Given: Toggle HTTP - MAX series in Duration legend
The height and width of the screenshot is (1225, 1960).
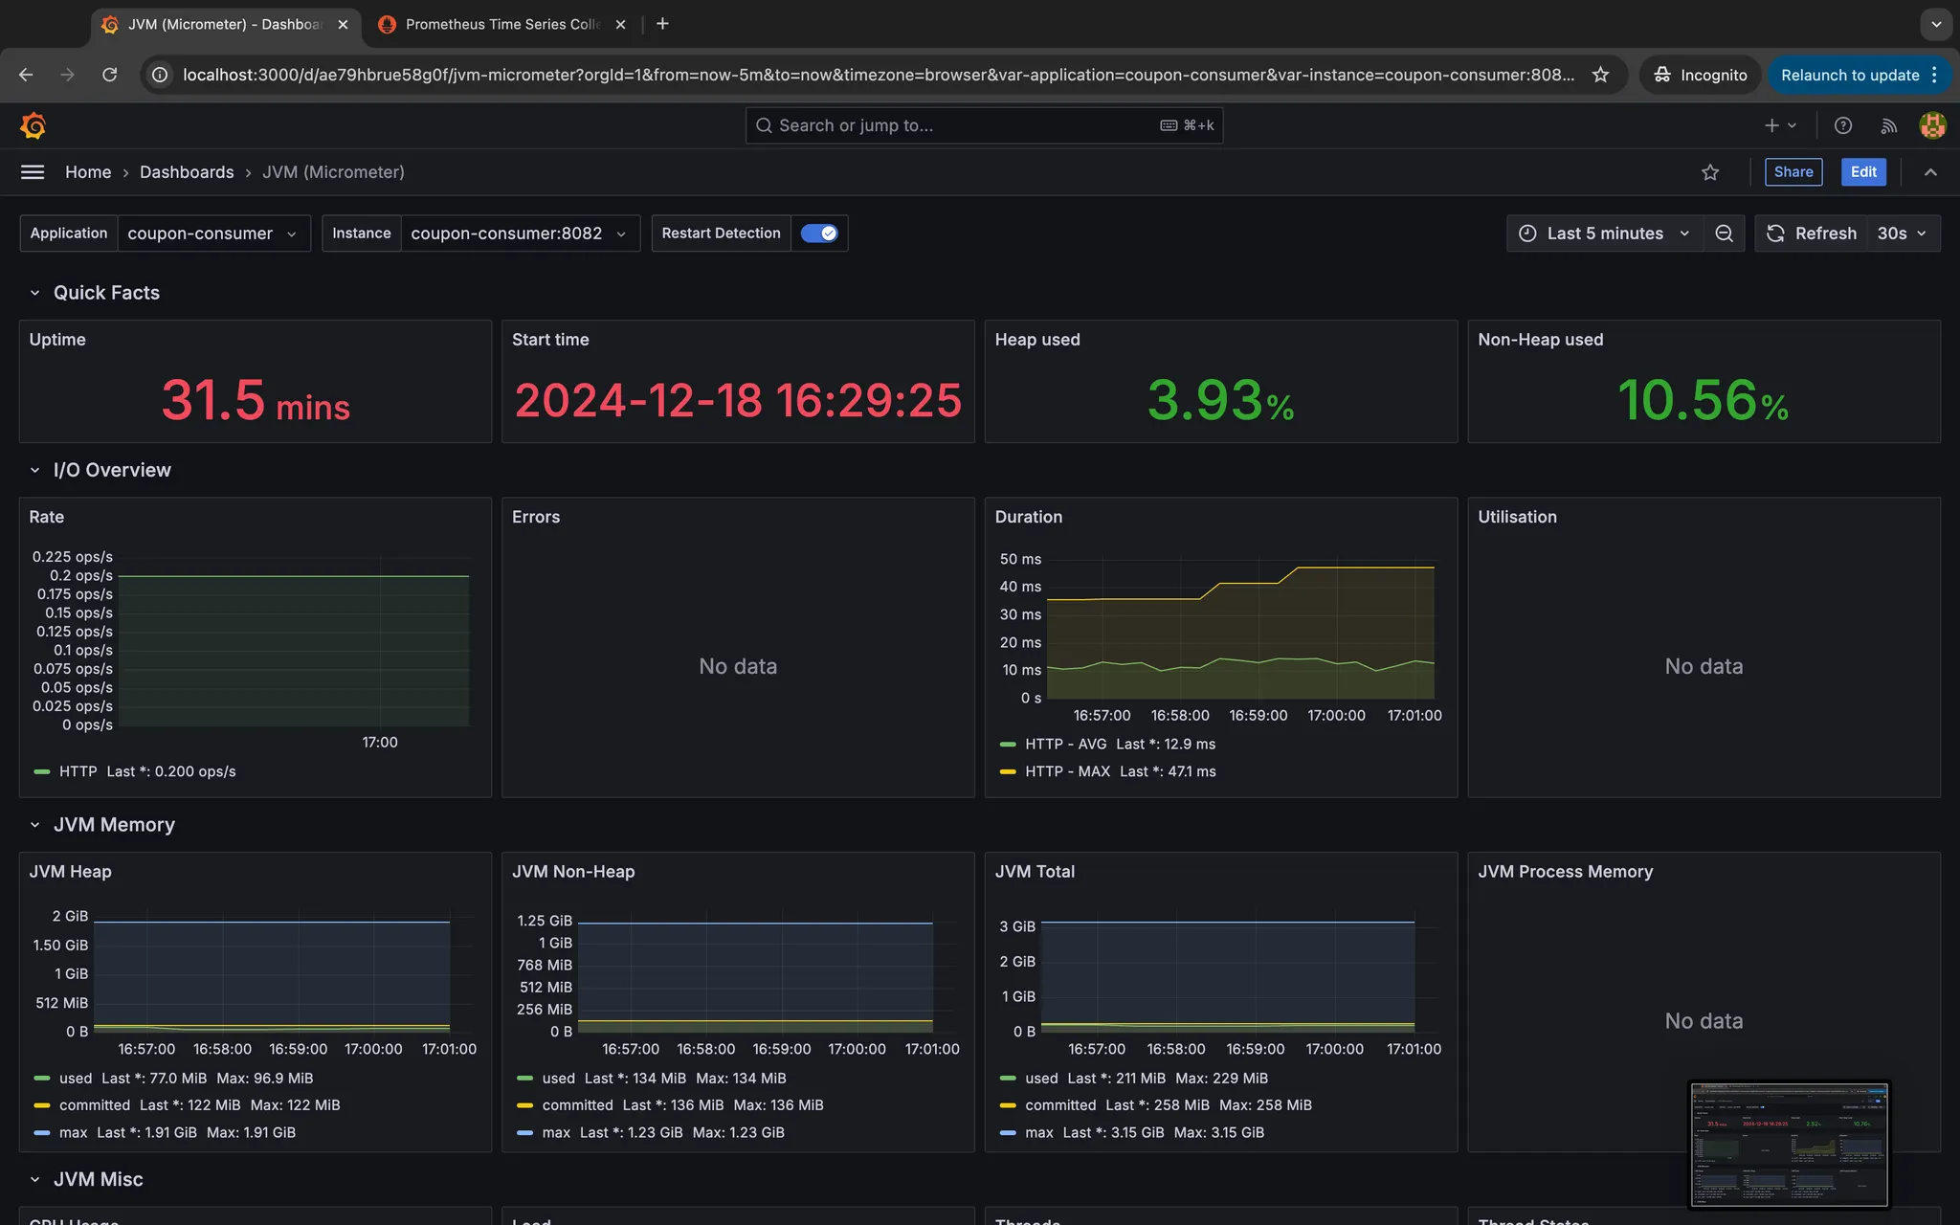Looking at the screenshot, I should [x=1067, y=771].
